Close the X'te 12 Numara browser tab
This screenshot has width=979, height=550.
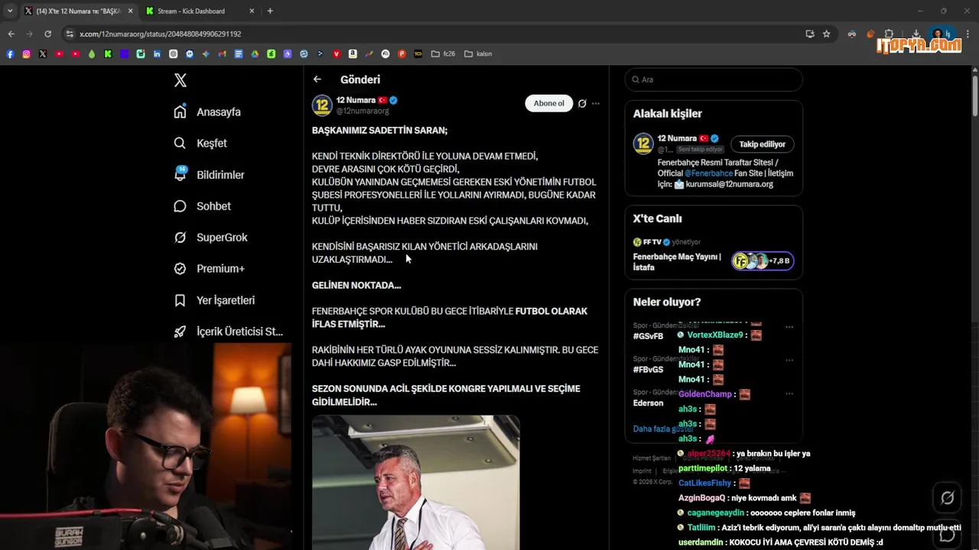tap(130, 11)
